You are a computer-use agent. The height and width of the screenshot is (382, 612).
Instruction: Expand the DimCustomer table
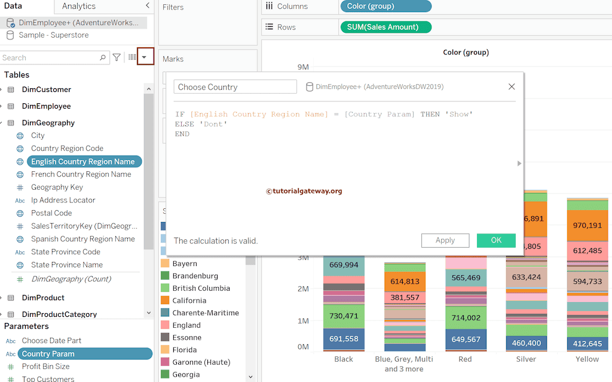1,90
